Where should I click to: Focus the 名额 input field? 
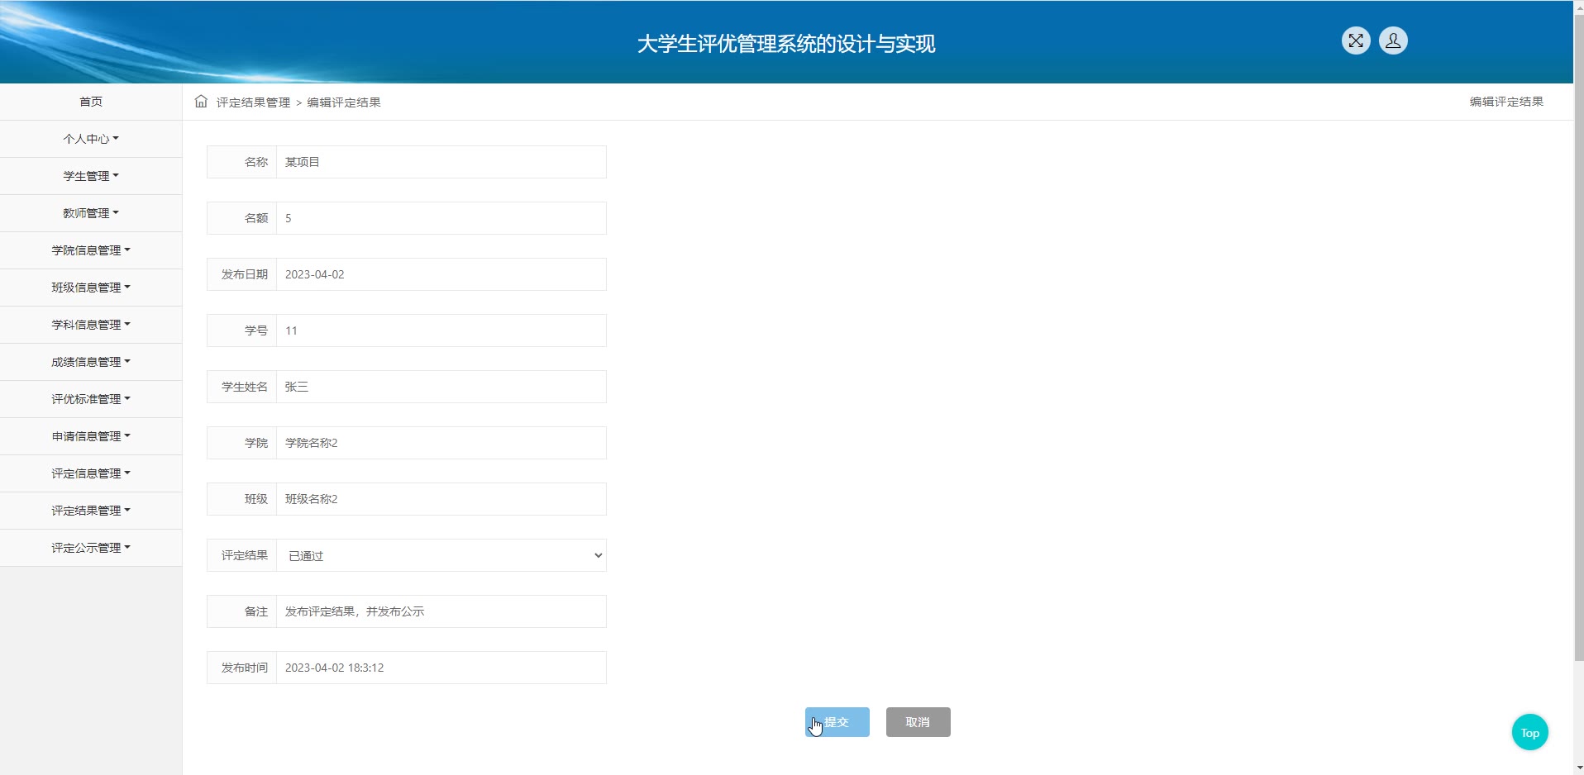(x=441, y=218)
